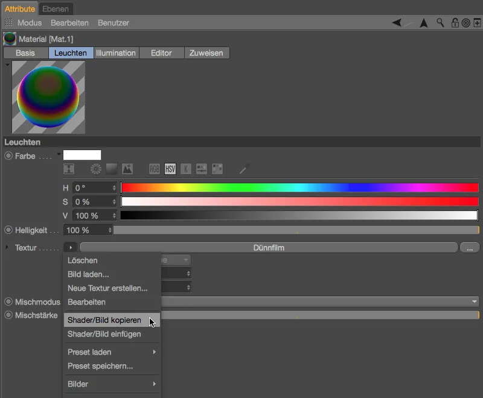Enable Kelvin temperature slider K icon
Screen dimensions: 483x398
186,169
